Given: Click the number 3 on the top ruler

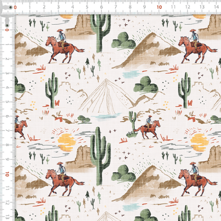Looking at the screenshot, I should point(58,7).
